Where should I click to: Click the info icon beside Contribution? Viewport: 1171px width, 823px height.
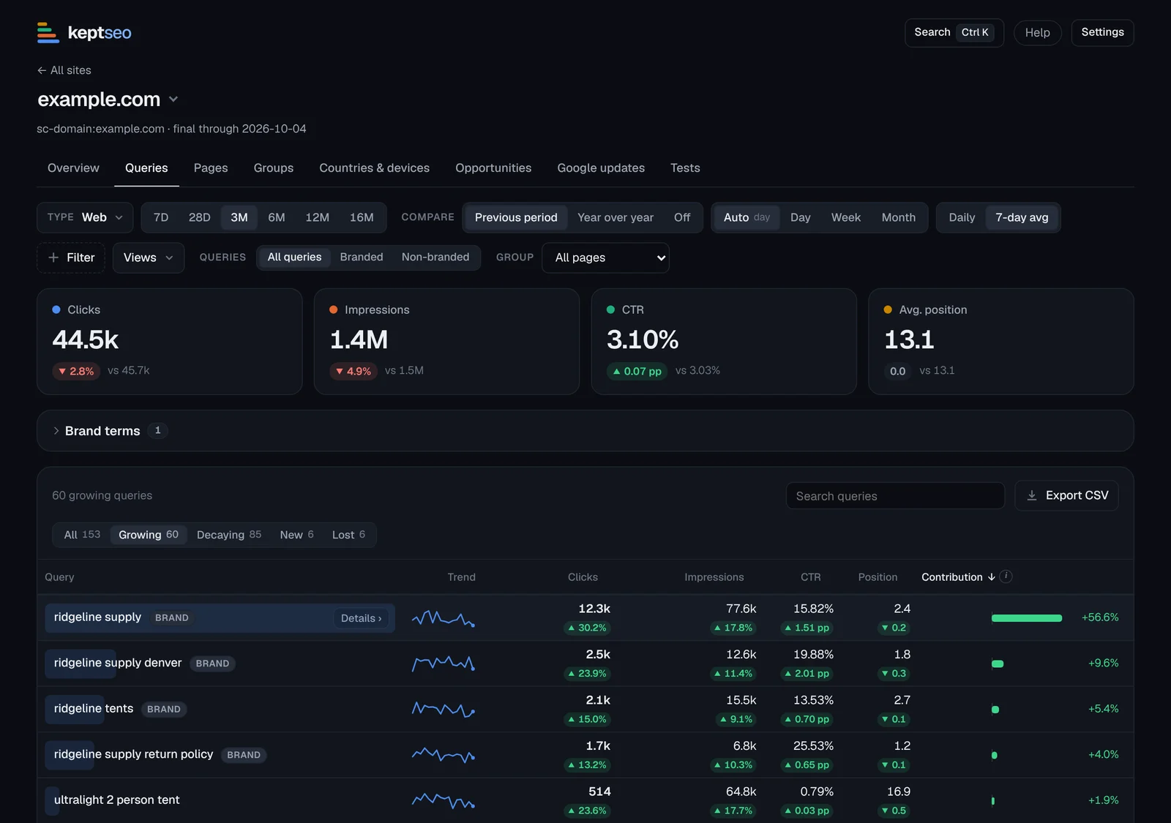[1006, 576]
